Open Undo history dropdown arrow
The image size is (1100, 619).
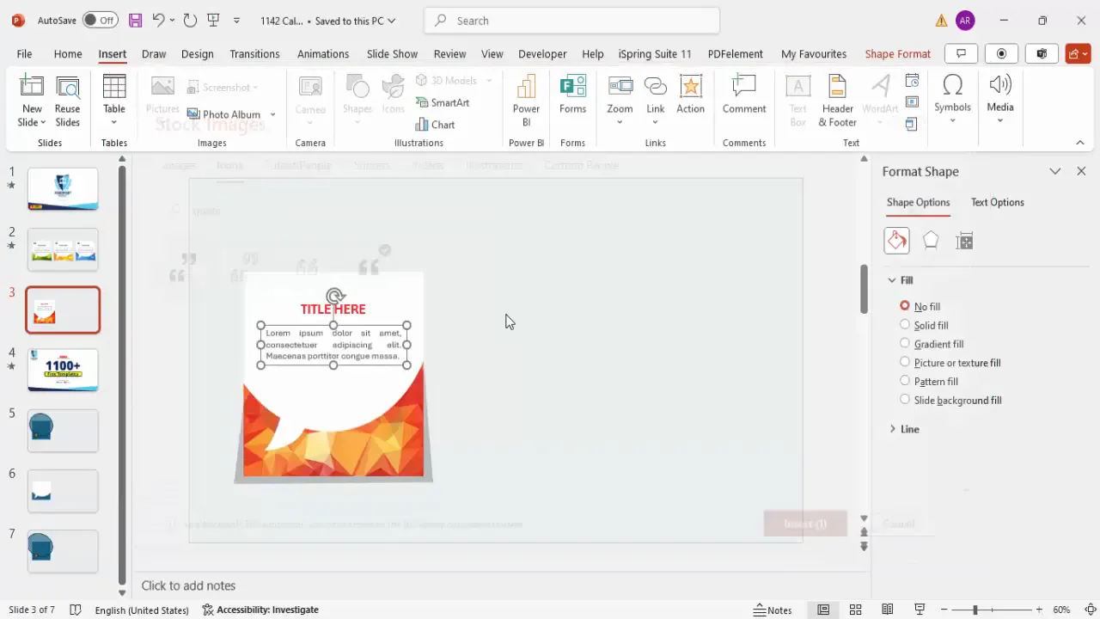tap(172, 20)
